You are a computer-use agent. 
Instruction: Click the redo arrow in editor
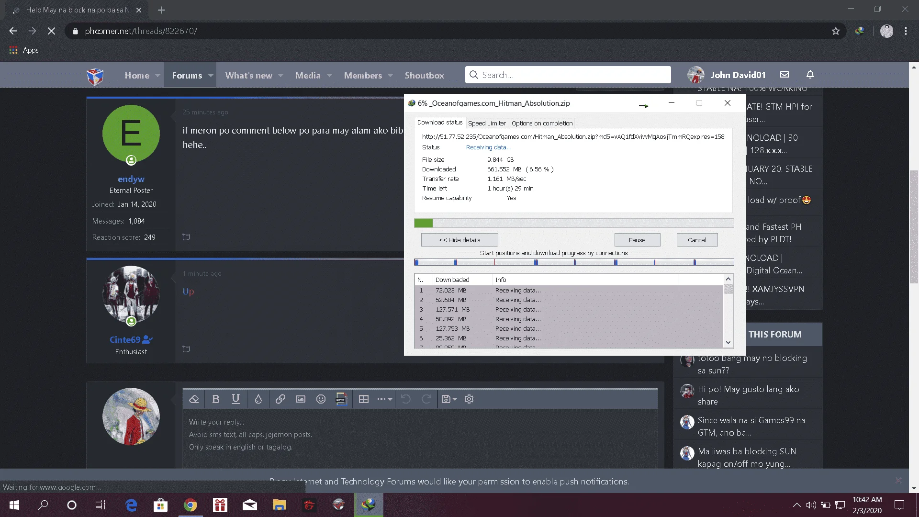(x=426, y=399)
